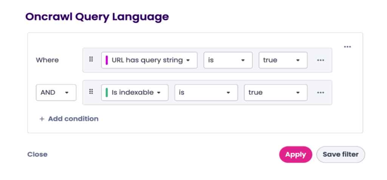Click Add condition
387x180 pixels.
pyautogui.click(x=69, y=119)
